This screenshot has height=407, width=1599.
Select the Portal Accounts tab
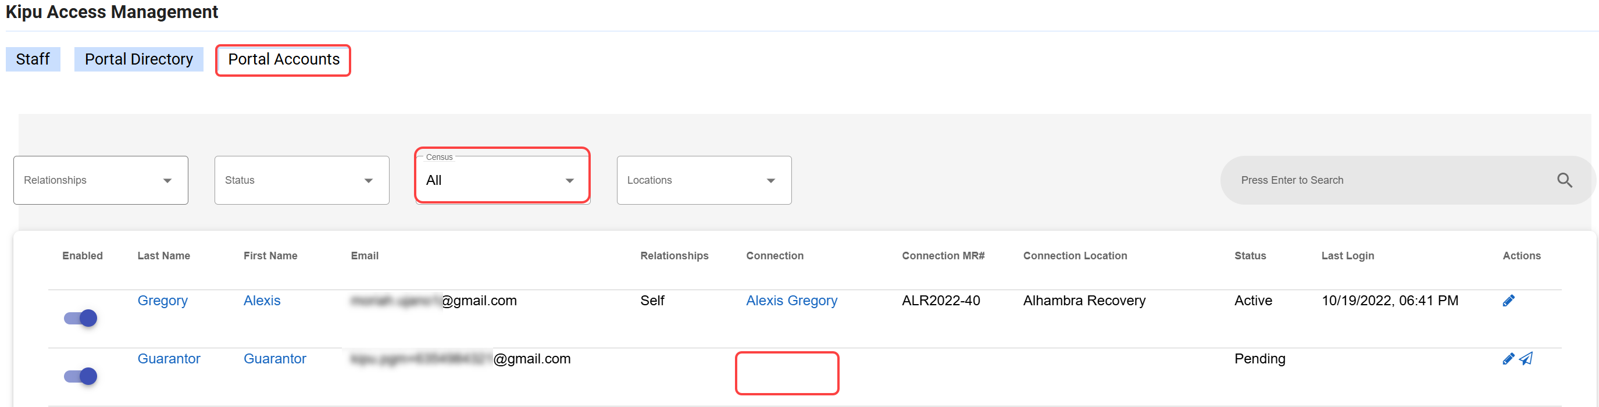tap(284, 59)
